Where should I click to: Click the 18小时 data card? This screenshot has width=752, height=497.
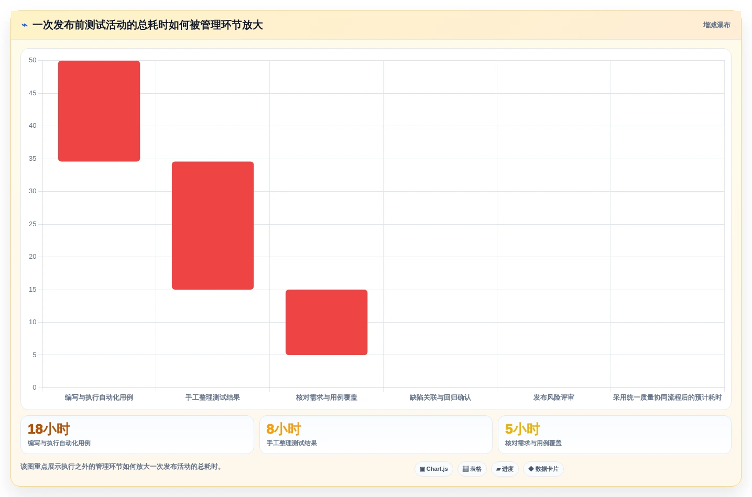tap(137, 435)
